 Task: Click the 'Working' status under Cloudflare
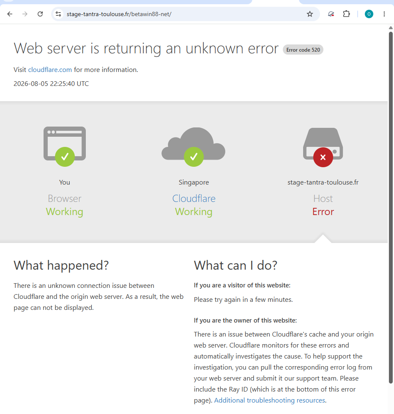(x=194, y=212)
